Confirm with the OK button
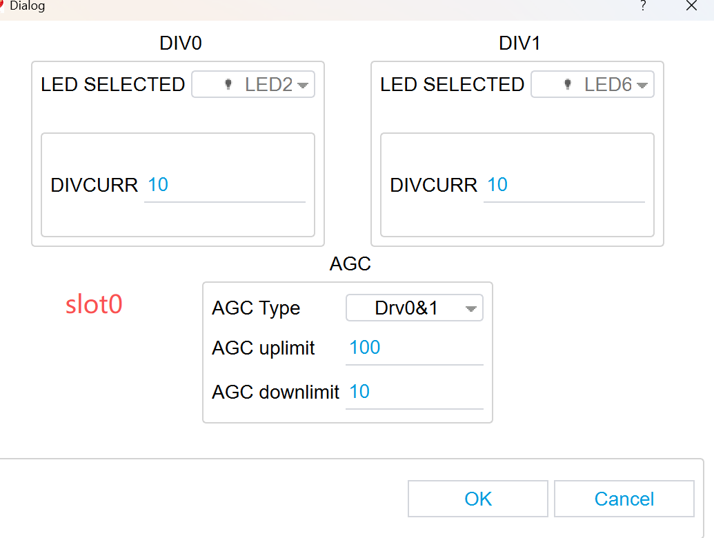 [x=478, y=499]
